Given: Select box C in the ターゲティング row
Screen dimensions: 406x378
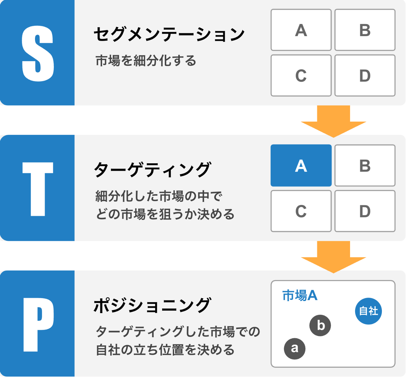Looking at the screenshot, I should click(301, 211).
